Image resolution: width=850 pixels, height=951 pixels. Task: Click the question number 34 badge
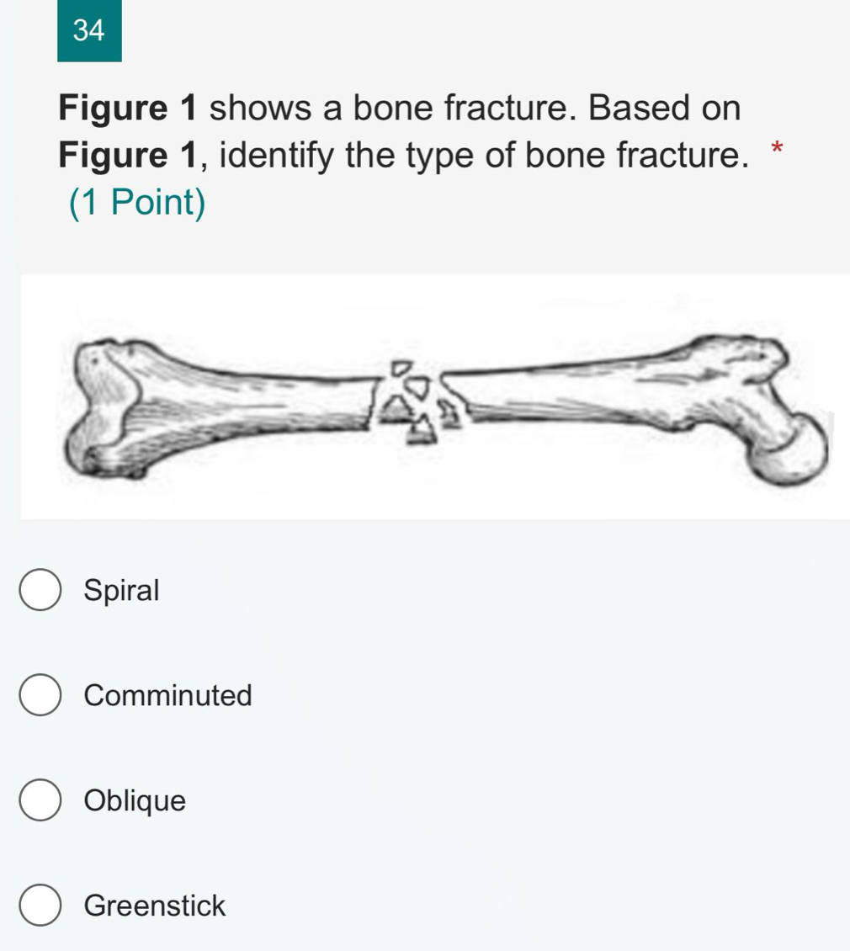89,31
